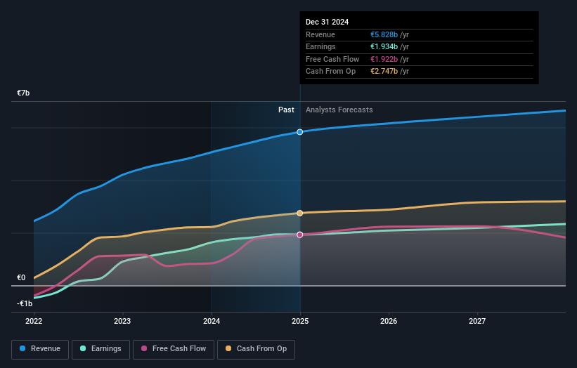The image size is (577, 368).
Task: Click the €0 y-axis label
Action: (x=21, y=278)
